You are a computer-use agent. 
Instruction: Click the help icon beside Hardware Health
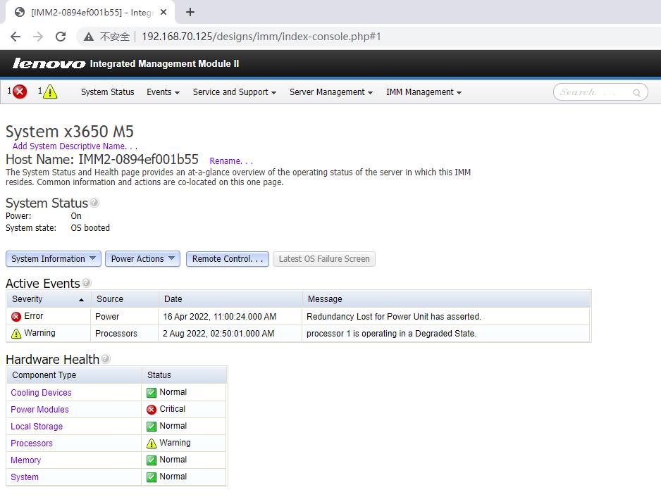point(106,359)
